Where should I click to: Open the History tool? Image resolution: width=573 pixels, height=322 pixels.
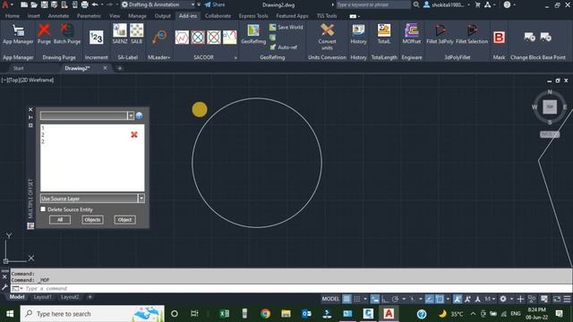(358, 34)
